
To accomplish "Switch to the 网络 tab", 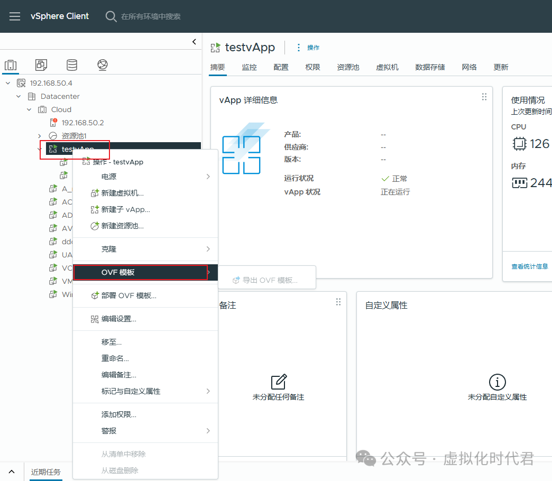I will coord(470,67).
